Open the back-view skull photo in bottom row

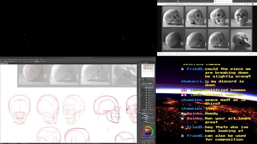(173, 40)
